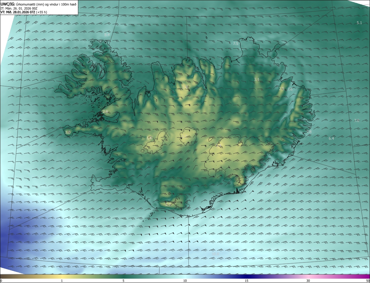Screen dimensions: 370x283
Task: Click the color scale tick label "0"
Action: click(1, 281)
